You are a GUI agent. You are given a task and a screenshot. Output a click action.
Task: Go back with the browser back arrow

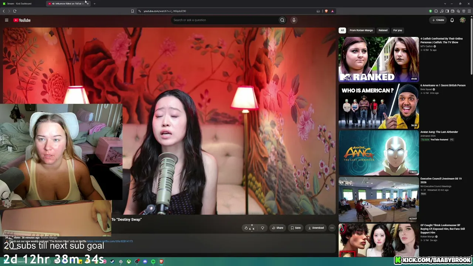pyautogui.click(x=4, y=11)
